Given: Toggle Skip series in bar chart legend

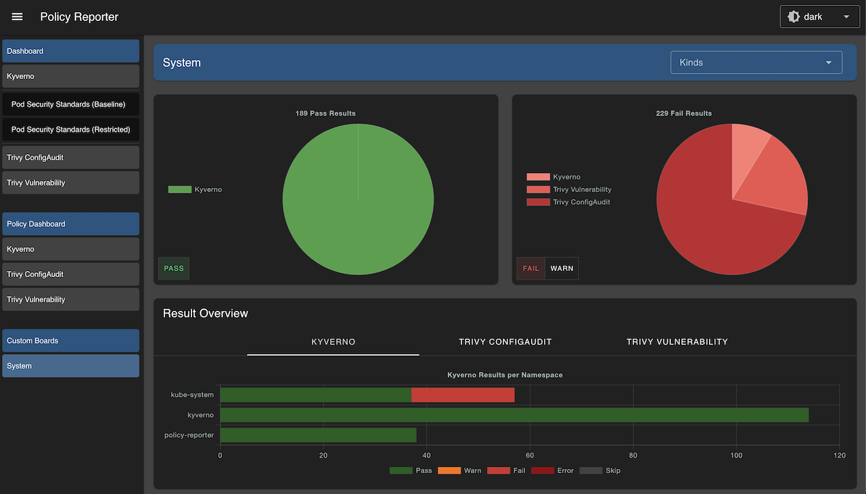Looking at the screenshot, I should pos(600,470).
